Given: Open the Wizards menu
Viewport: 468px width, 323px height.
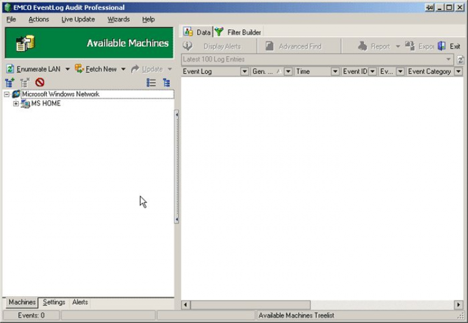Looking at the screenshot, I should pos(119,19).
